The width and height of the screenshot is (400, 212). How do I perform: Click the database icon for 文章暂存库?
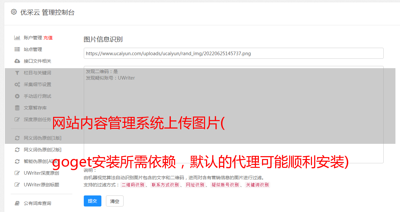pyautogui.click(x=17, y=108)
